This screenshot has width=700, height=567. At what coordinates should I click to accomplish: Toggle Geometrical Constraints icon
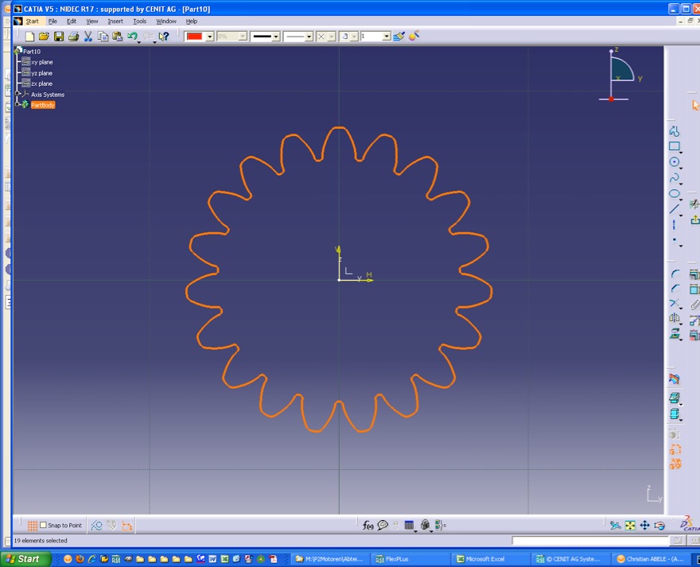pos(111,526)
